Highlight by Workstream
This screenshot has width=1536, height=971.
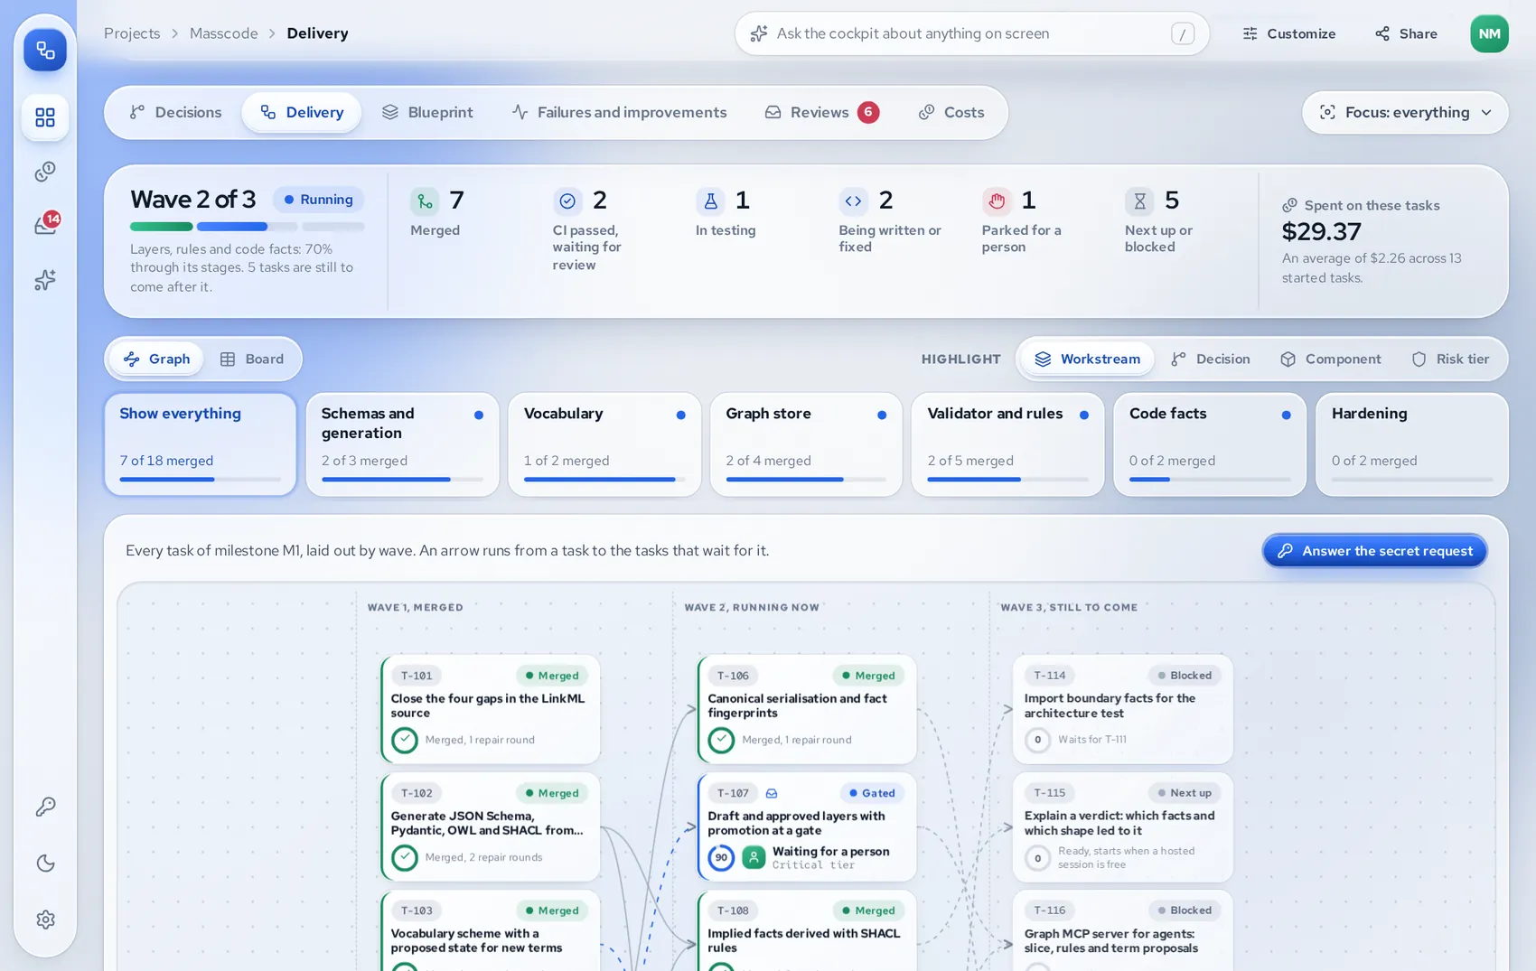click(x=1088, y=359)
